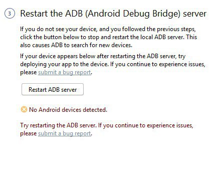
Task: Select the No Android devices detected message
Action: click(68, 110)
